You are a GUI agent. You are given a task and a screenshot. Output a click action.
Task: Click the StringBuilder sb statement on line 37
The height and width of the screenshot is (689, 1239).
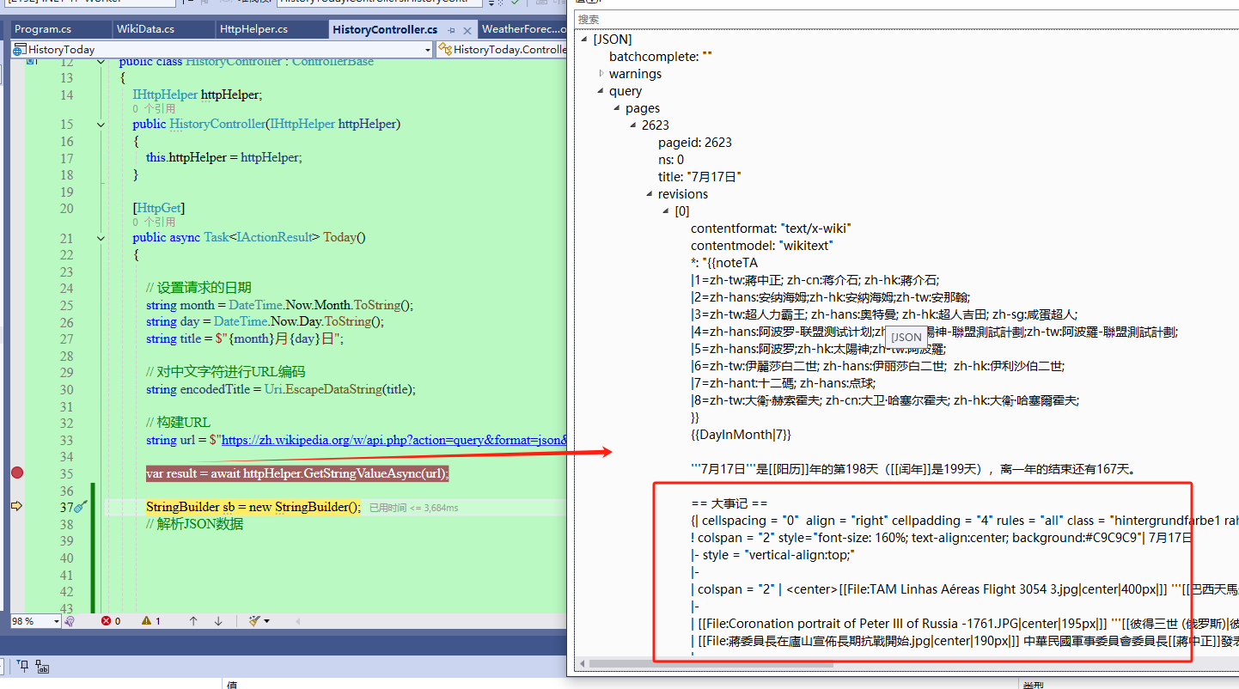coord(253,507)
